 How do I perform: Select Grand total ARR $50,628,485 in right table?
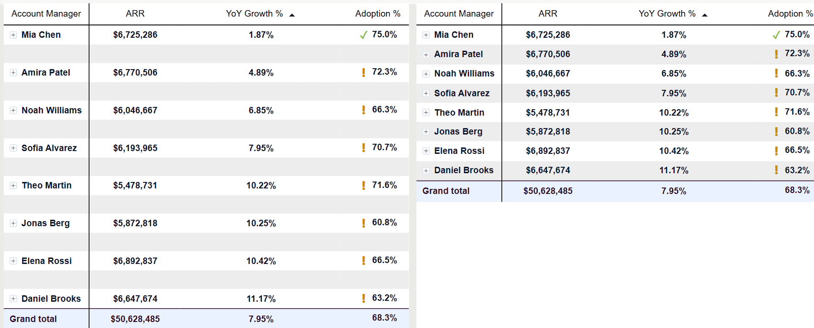coord(548,191)
